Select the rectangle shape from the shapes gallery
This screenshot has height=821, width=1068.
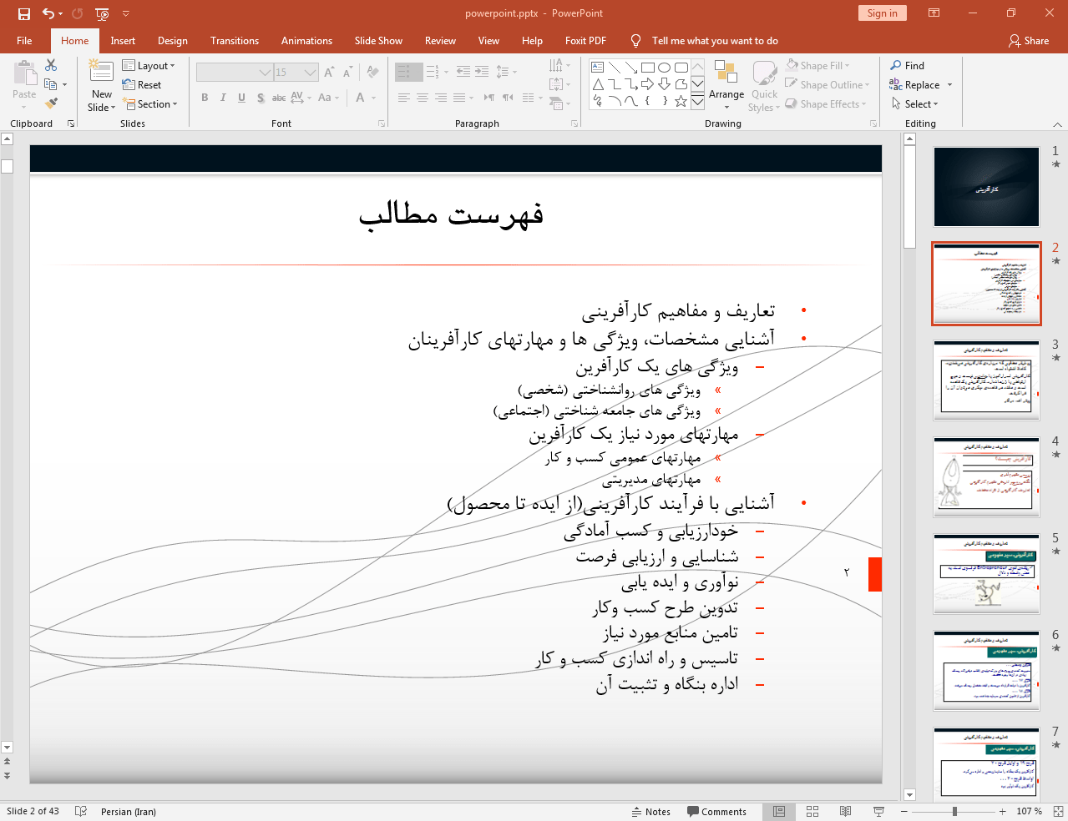(647, 68)
